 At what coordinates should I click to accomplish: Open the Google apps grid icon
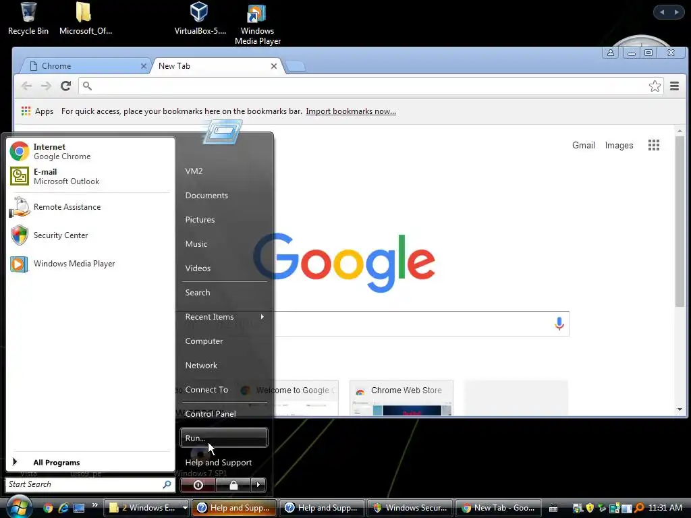653,145
